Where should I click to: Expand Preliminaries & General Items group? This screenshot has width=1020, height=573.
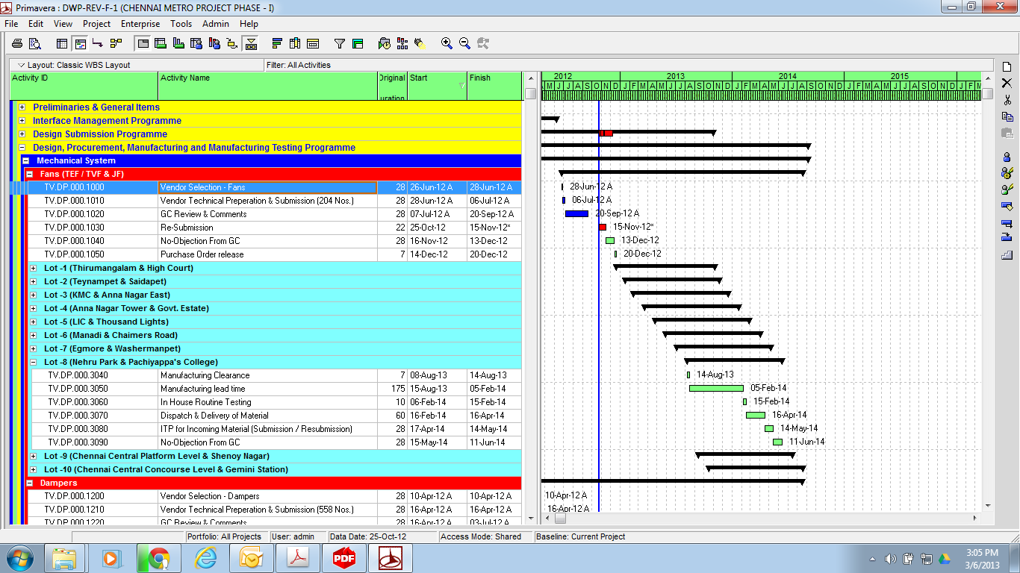click(x=22, y=107)
